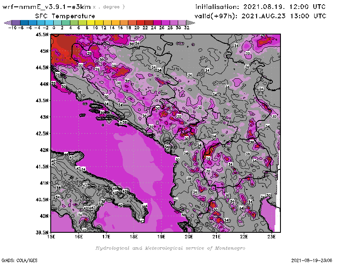Viewport: 341px width, 263px height.
Task: Click the 21E longitude axis label
Action: click(x=217, y=237)
